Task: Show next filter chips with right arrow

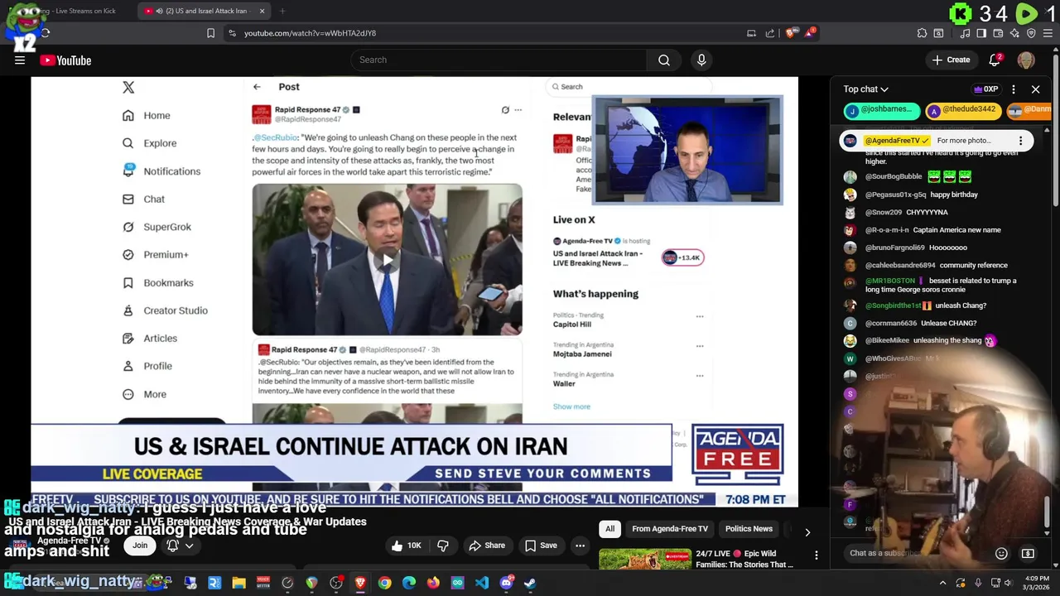Action: (x=807, y=532)
